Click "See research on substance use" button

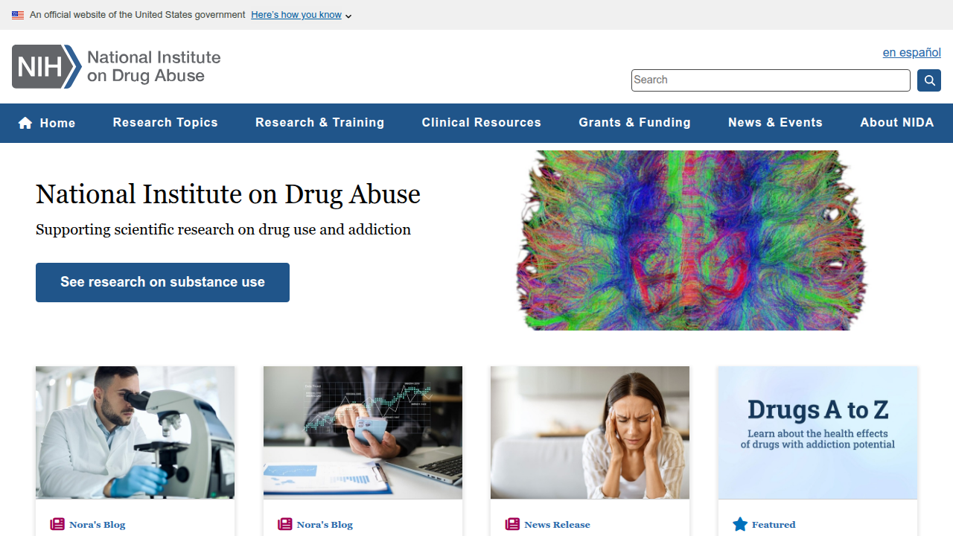coord(162,282)
